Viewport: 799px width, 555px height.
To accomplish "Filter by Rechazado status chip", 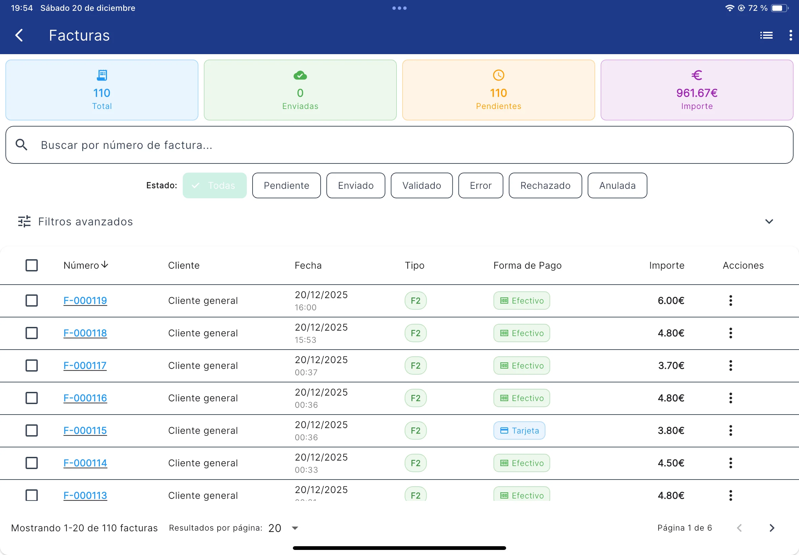I will click(x=545, y=185).
